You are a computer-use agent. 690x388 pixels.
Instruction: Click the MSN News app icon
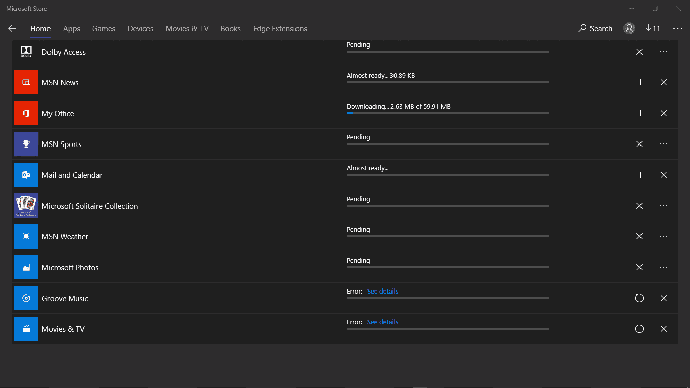[x=26, y=82]
